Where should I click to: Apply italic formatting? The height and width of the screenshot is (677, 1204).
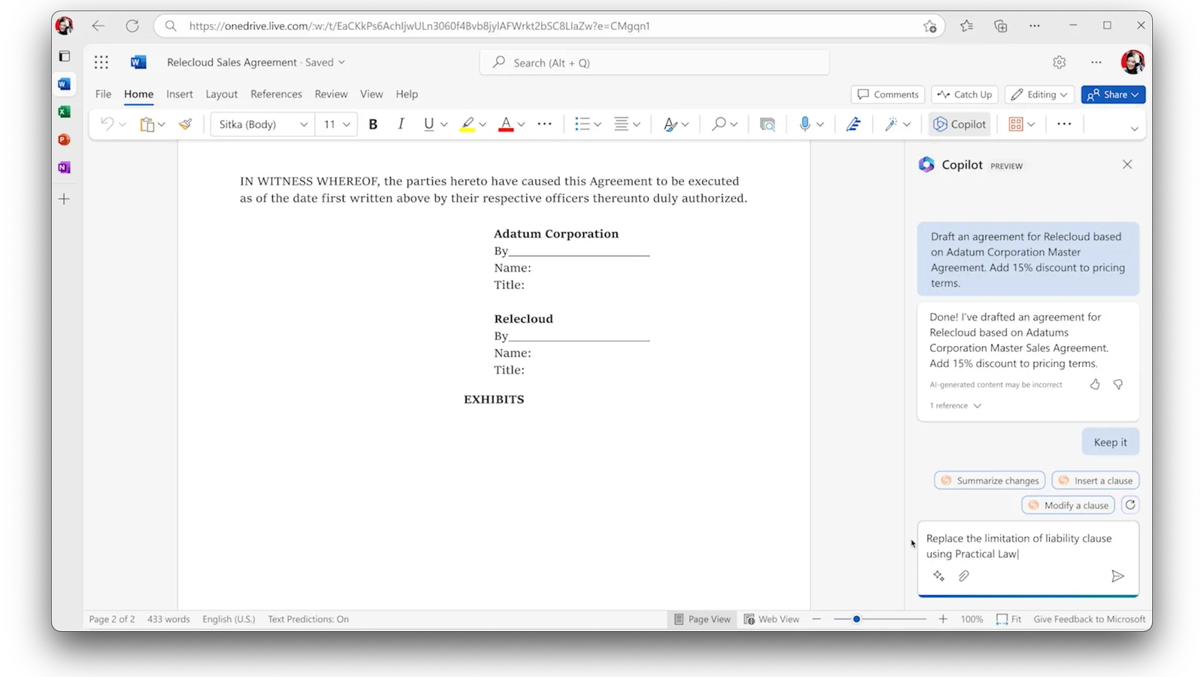[400, 124]
